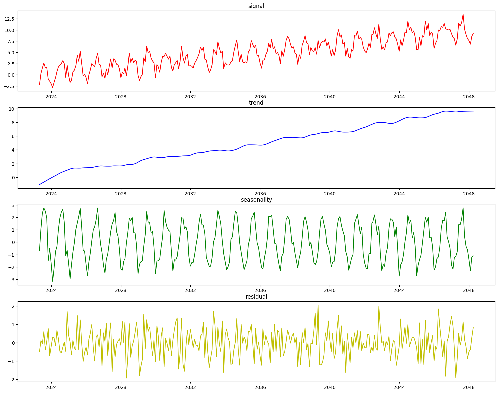The image size is (498, 393).
Task: Click the 'signal' chart title
Action: [256, 6]
